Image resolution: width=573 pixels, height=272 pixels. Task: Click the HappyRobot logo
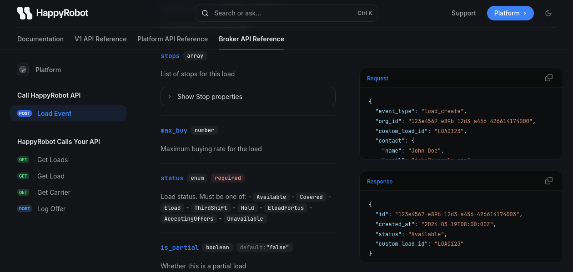53,13
